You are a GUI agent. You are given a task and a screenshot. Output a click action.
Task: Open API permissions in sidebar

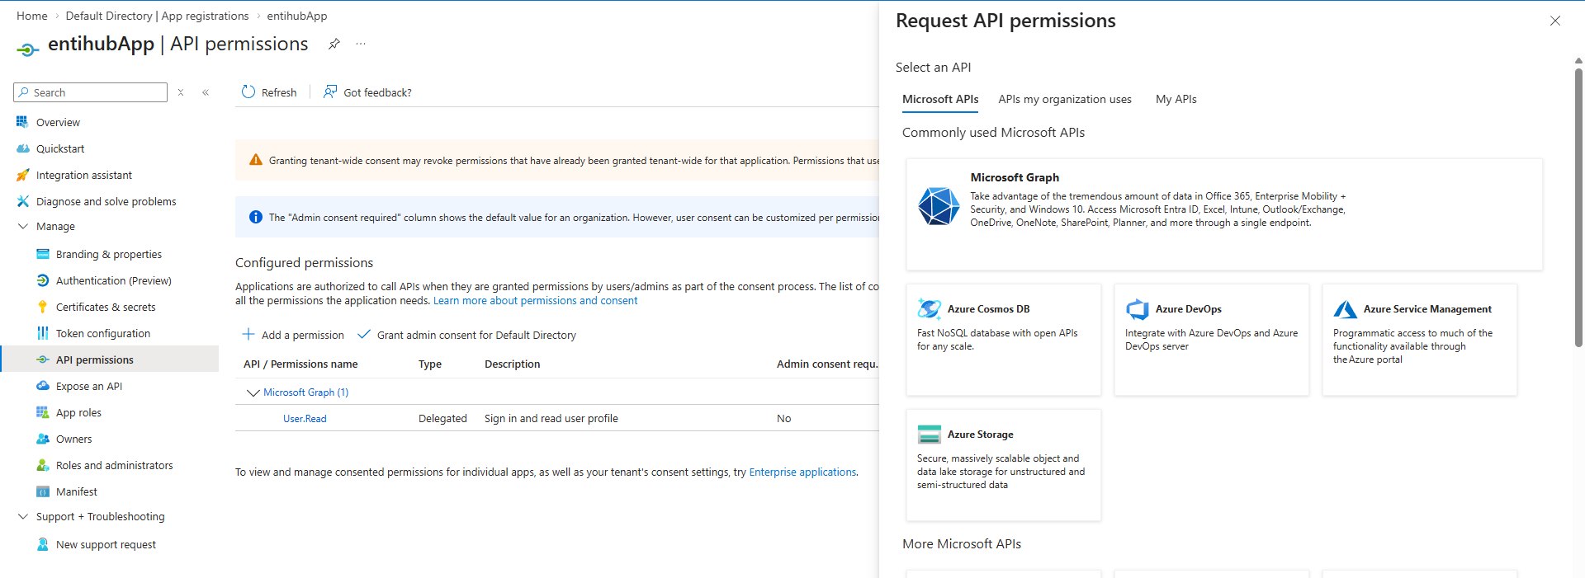(x=110, y=359)
